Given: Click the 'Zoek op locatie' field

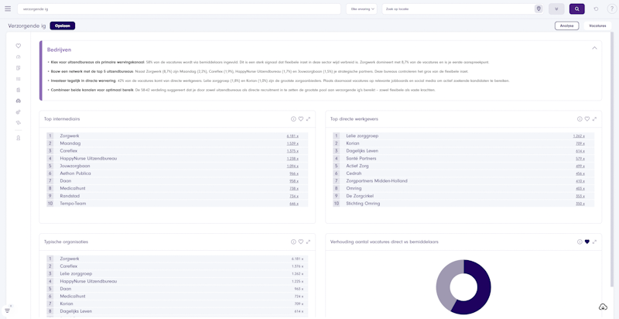Looking at the screenshot, I should 457,9.
